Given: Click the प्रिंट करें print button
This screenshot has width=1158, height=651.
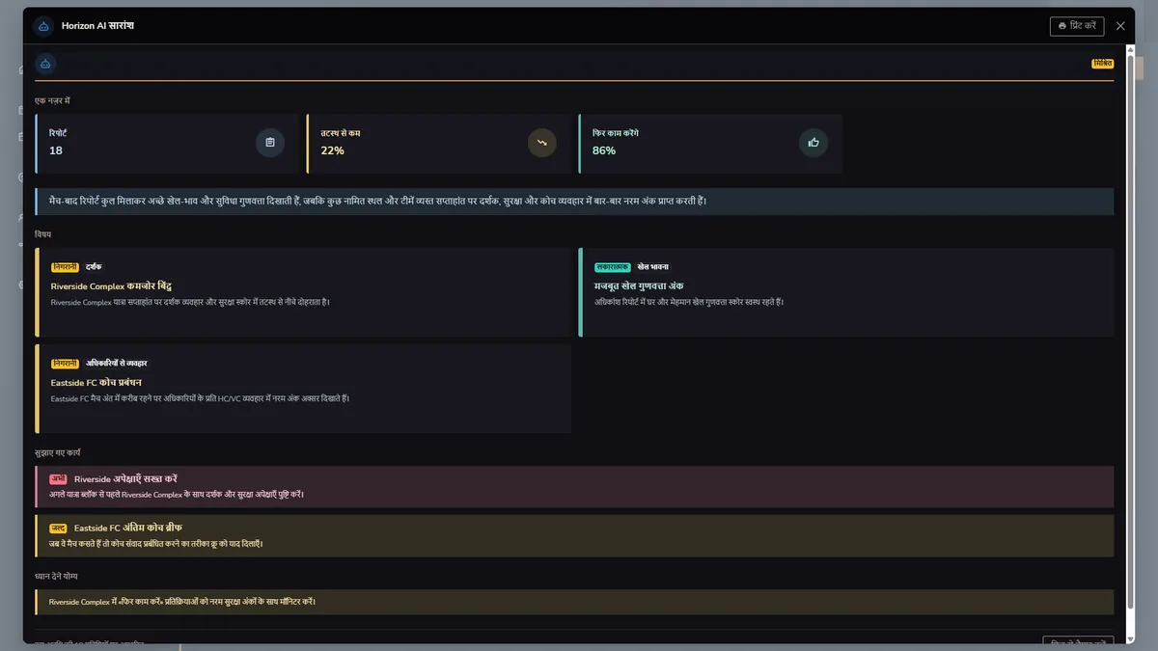Looking at the screenshot, I should [1077, 26].
